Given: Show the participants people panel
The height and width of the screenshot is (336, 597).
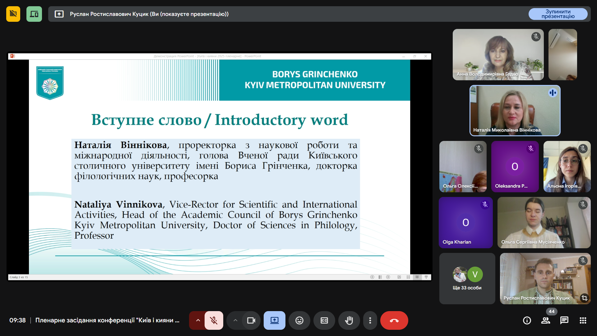Looking at the screenshot, I should point(546,320).
